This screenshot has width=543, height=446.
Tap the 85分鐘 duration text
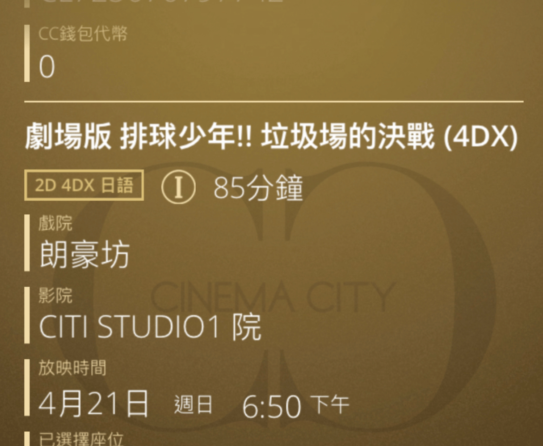tap(258, 187)
